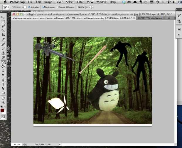Select the Zoom tool
182x148 pixels.
3,102
